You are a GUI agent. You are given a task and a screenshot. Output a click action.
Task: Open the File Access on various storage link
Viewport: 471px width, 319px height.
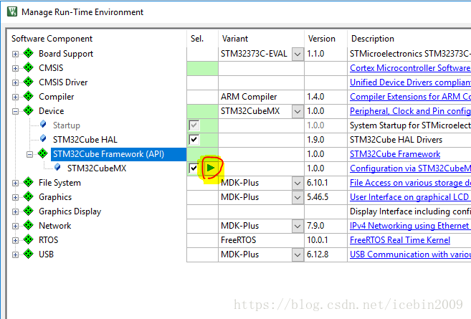[x=410, y=183]
